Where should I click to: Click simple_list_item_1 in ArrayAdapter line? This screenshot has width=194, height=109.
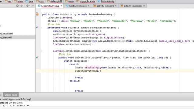171,41
